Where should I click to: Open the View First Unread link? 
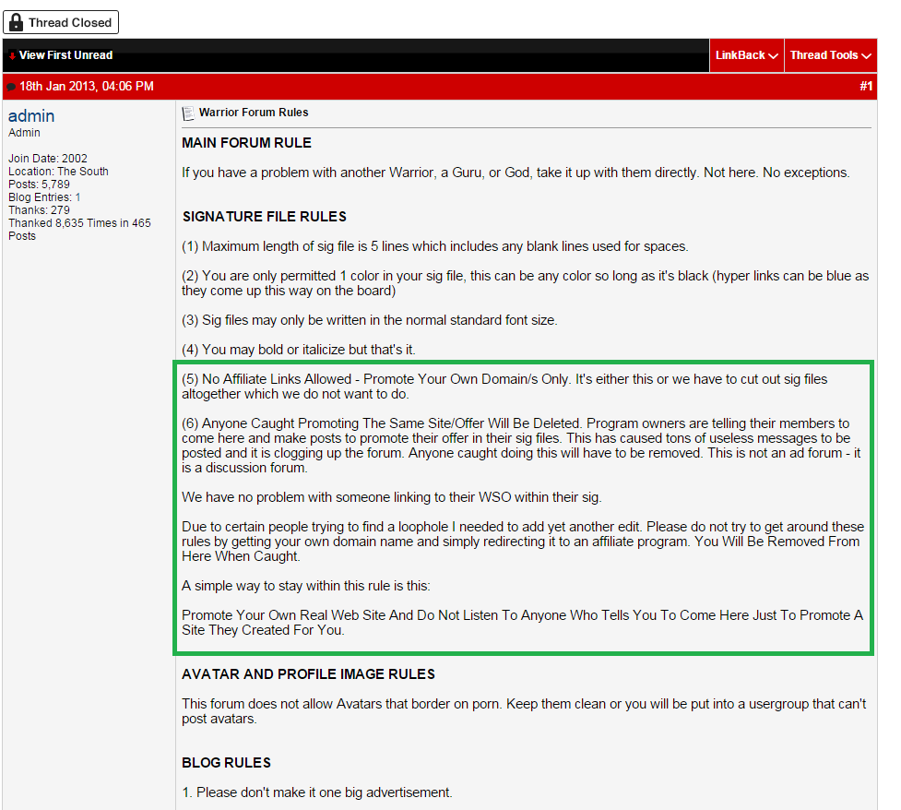point(65,55)
